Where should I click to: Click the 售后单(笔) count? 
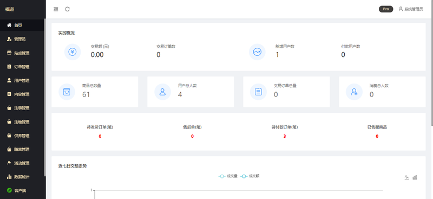pyautogui.click(x=192, y=136)
